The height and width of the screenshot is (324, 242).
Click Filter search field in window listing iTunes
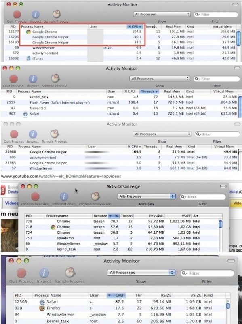coord(216,15)
